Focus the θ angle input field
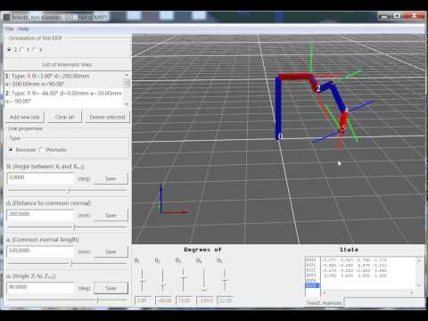Viewport: 428px width, 321px height. click(40, 177)
